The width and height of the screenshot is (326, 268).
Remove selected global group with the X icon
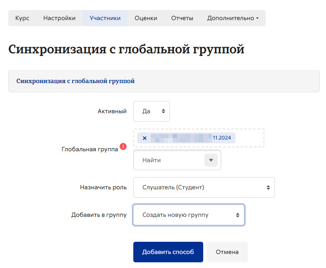point(145,138)
